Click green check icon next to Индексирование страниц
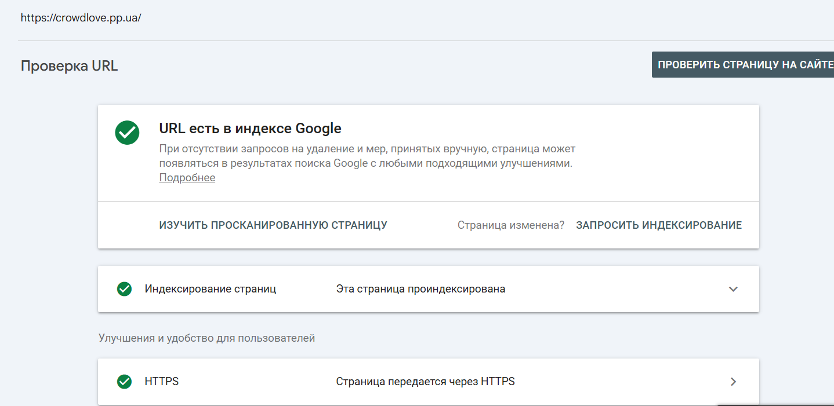Image resolution: width=834 pixels, height=406 pixels. (x=124, y=289)
